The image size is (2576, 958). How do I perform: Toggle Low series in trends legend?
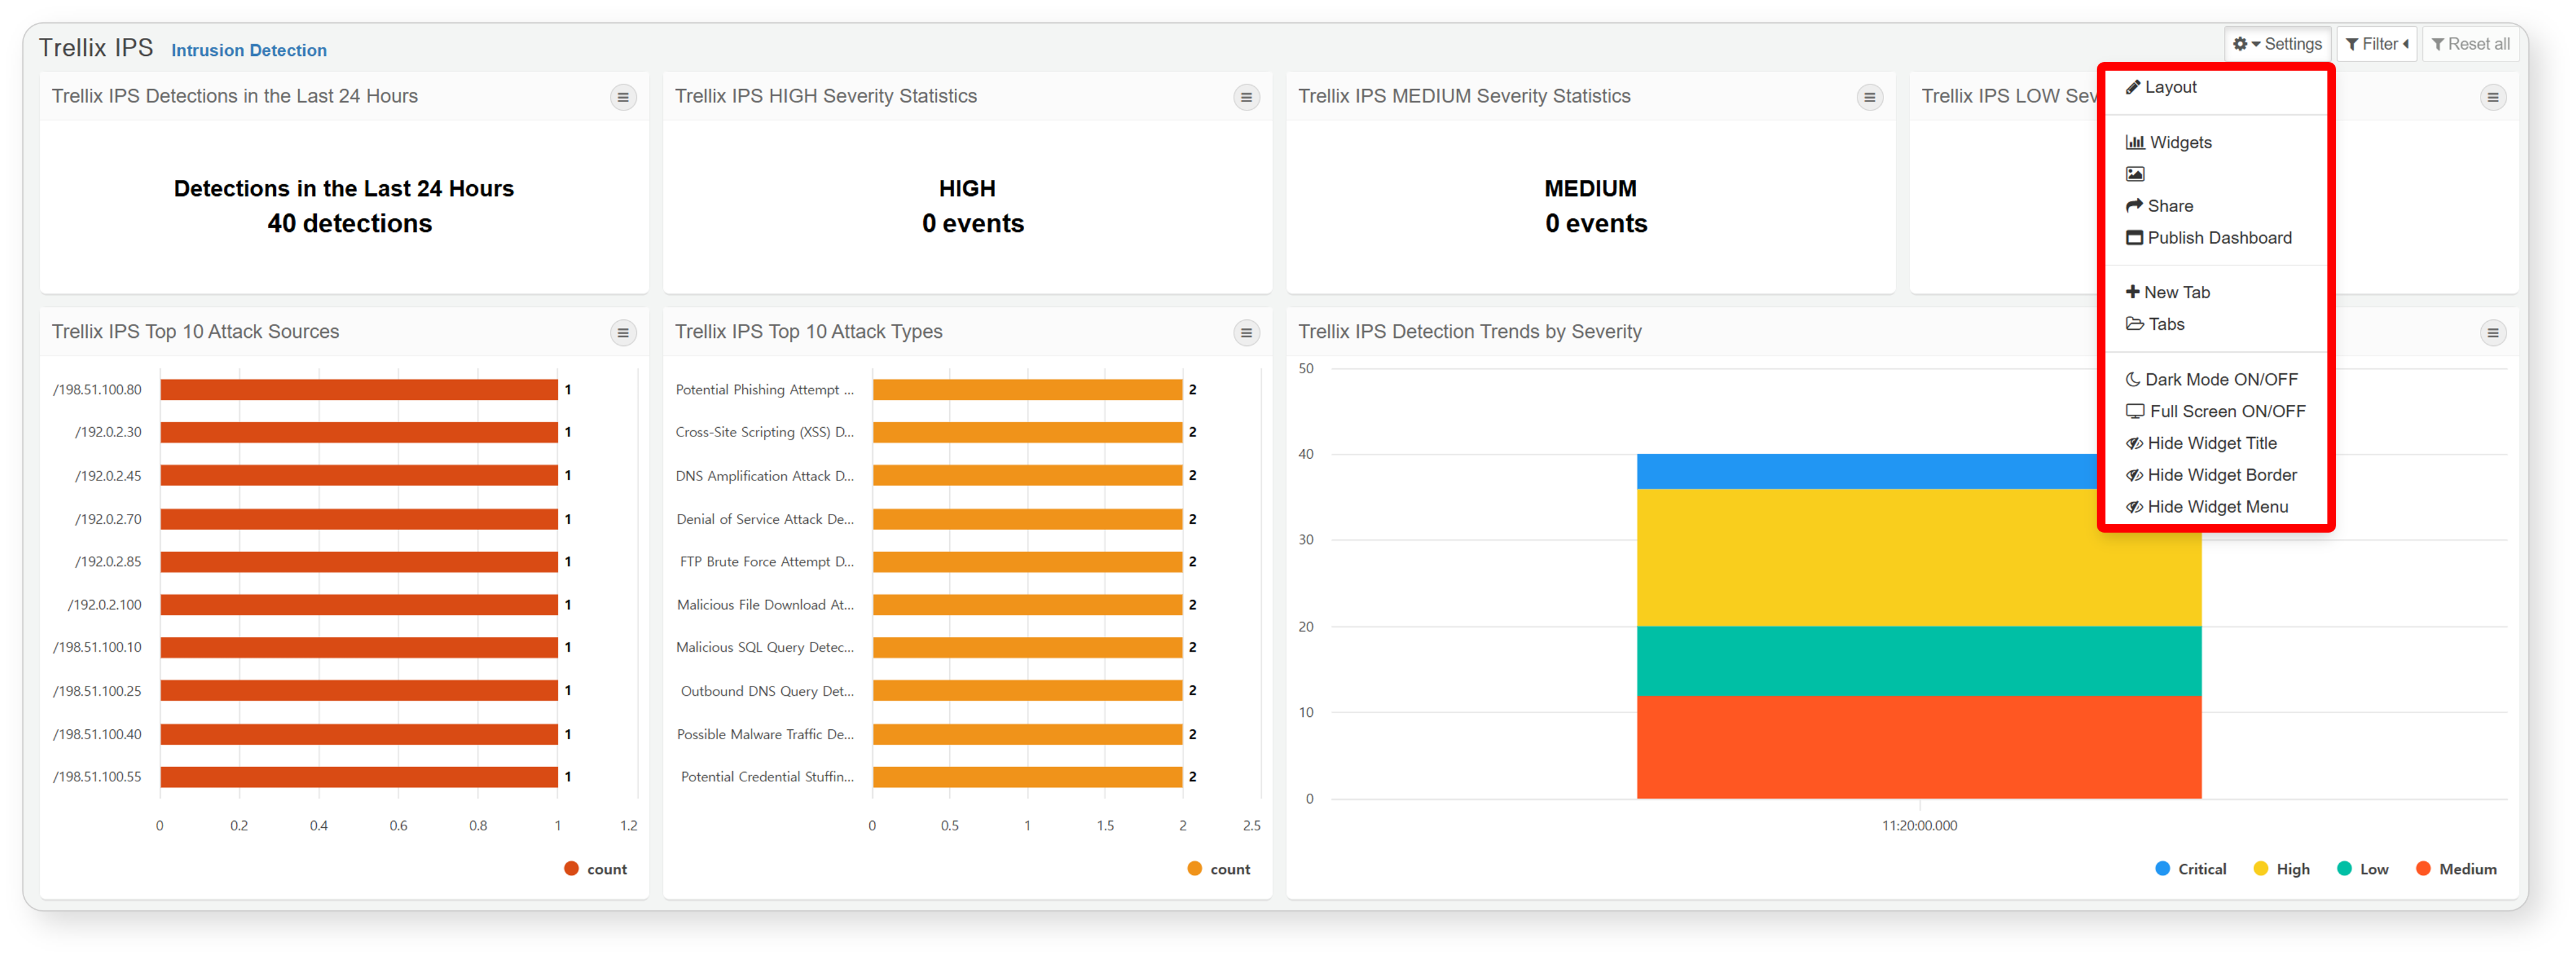(2362, 869)
